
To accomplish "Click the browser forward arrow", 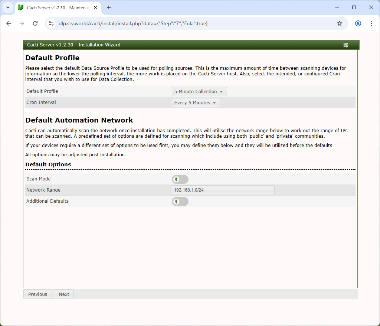I will pyautogui.click(x=22, y=23).
